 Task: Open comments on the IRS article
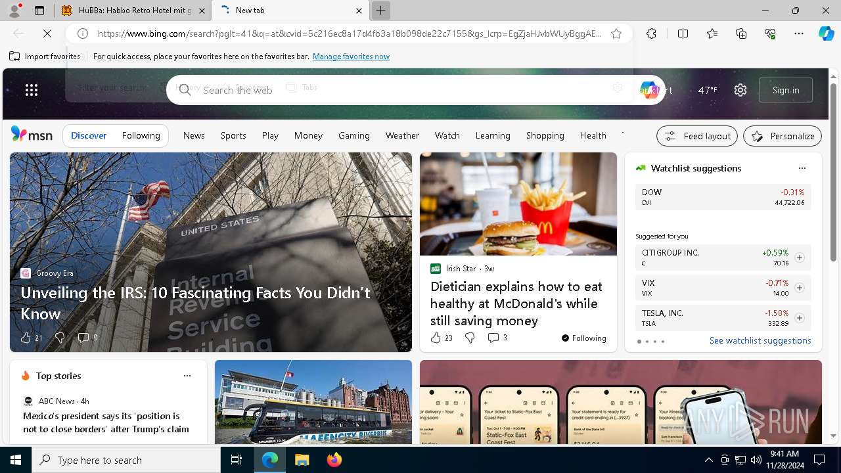(x=87, y=338)
